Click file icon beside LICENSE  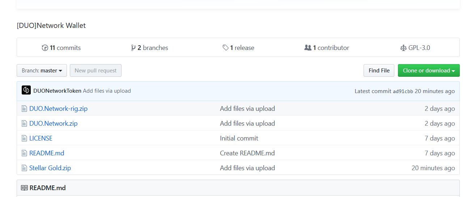tap(24, 138)
